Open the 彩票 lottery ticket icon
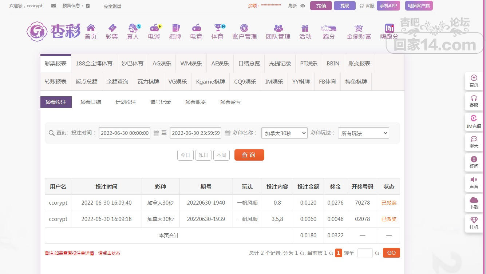This screenshot has height=274, width=486. point(112,28)
